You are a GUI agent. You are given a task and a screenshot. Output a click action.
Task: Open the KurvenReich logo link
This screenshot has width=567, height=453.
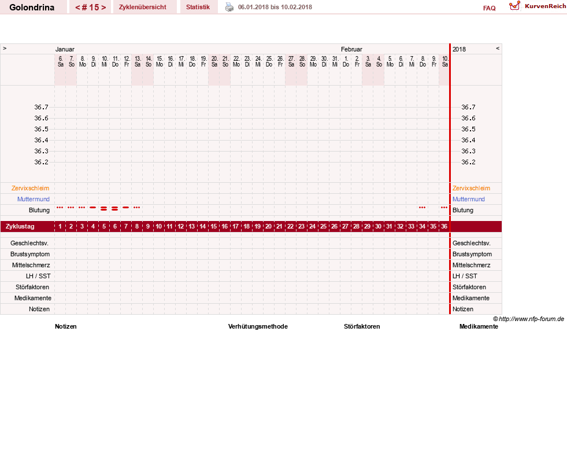[x=538, y=6]
